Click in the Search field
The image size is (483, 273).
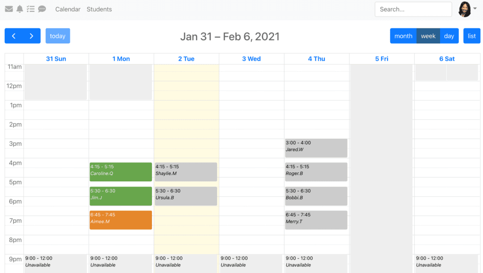pos(413,9)
